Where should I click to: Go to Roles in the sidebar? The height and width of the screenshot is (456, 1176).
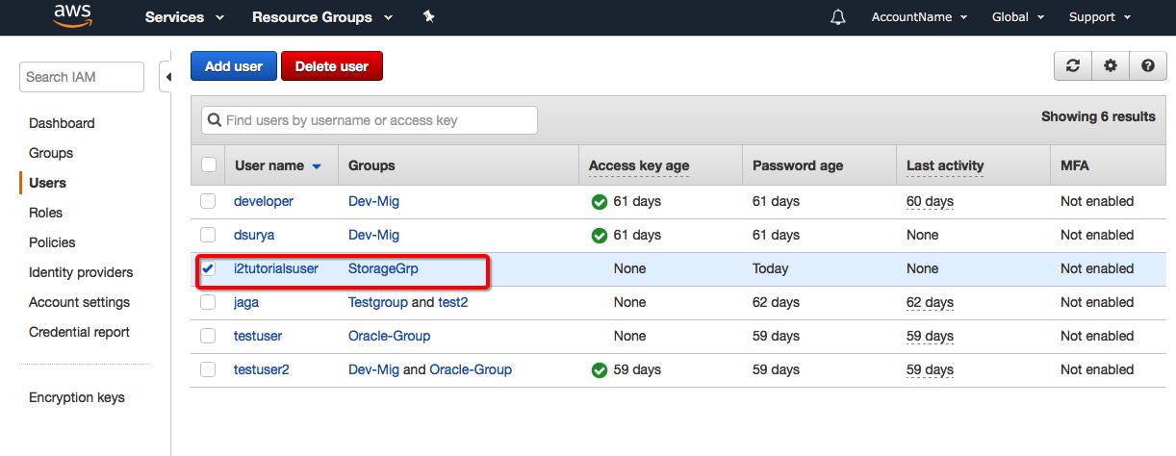[45, 213]
